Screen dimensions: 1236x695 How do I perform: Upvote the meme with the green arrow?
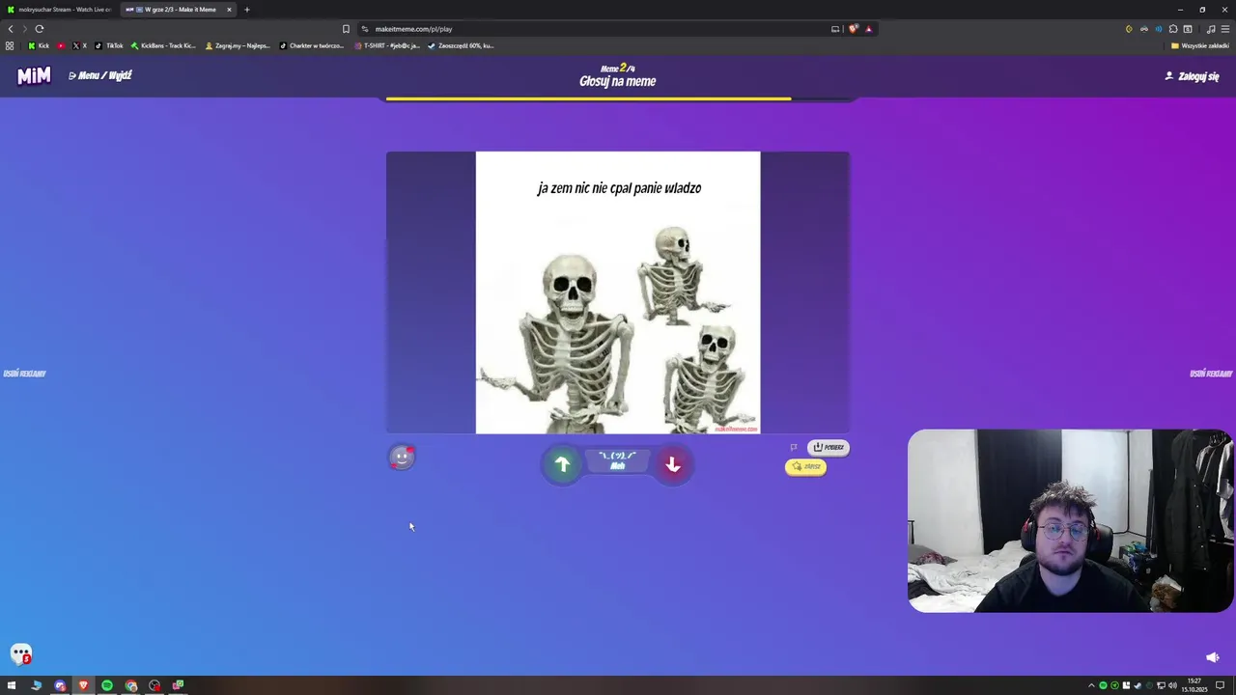pyautogui.click(x=562, y=465)
